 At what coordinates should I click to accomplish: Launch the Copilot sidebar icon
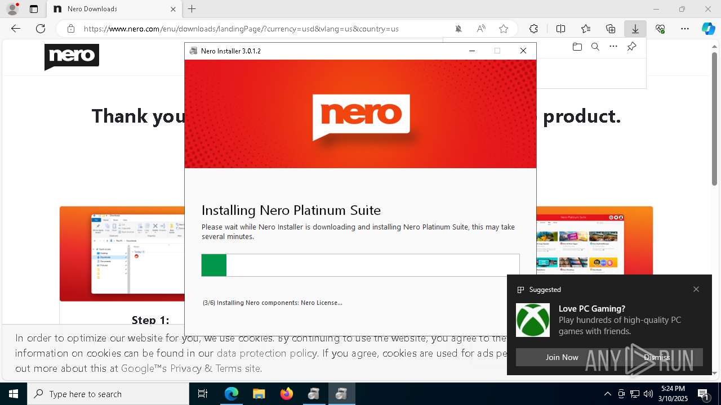click(x=709, y=29)
